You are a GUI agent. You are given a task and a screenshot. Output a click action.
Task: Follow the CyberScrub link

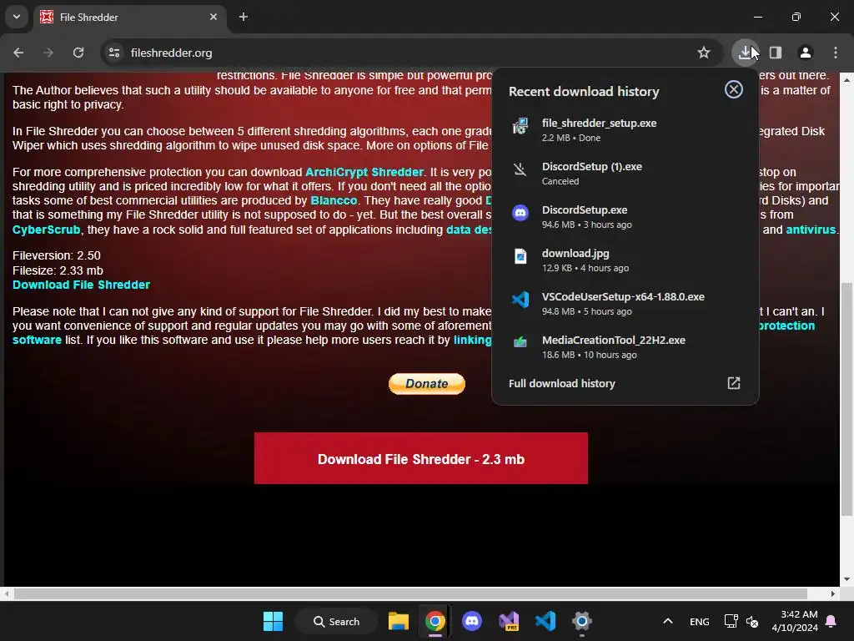coord(47,230)
